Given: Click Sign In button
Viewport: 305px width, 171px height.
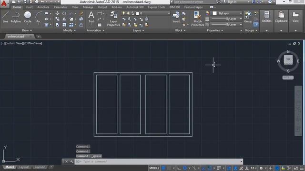Looking at the screenshot, I should [232, 2].
